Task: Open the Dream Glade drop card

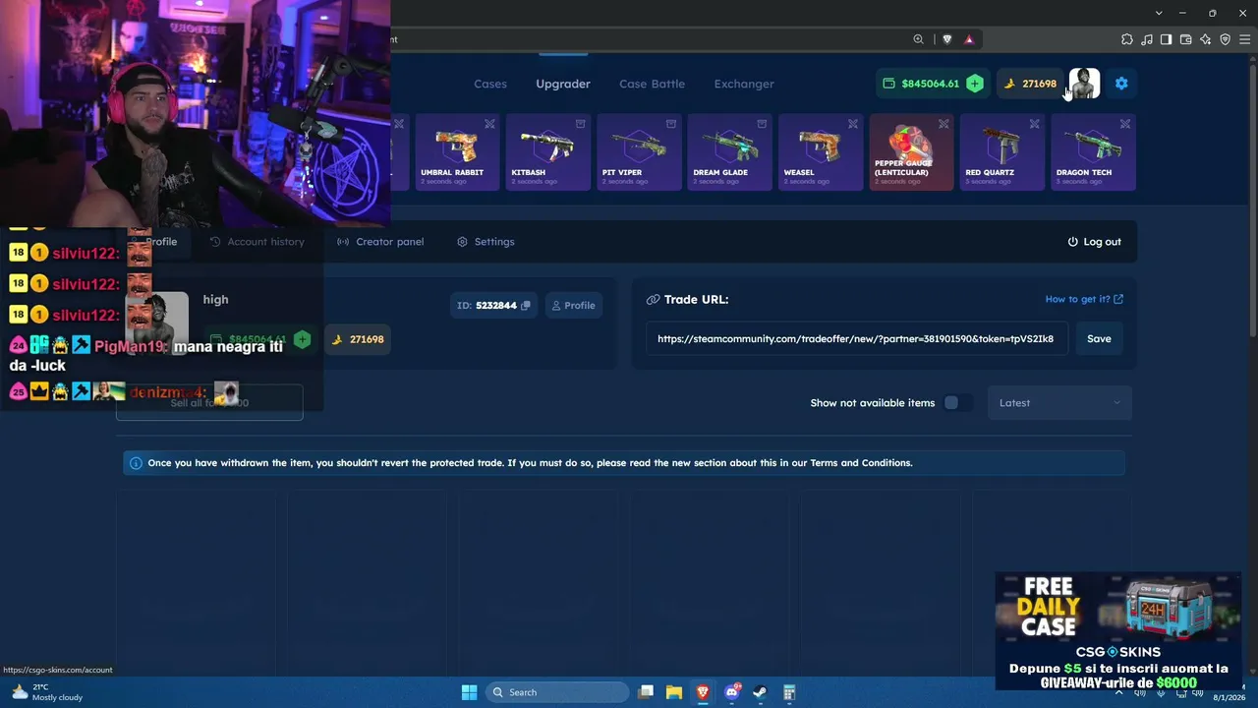Action: tap(729, 152)
